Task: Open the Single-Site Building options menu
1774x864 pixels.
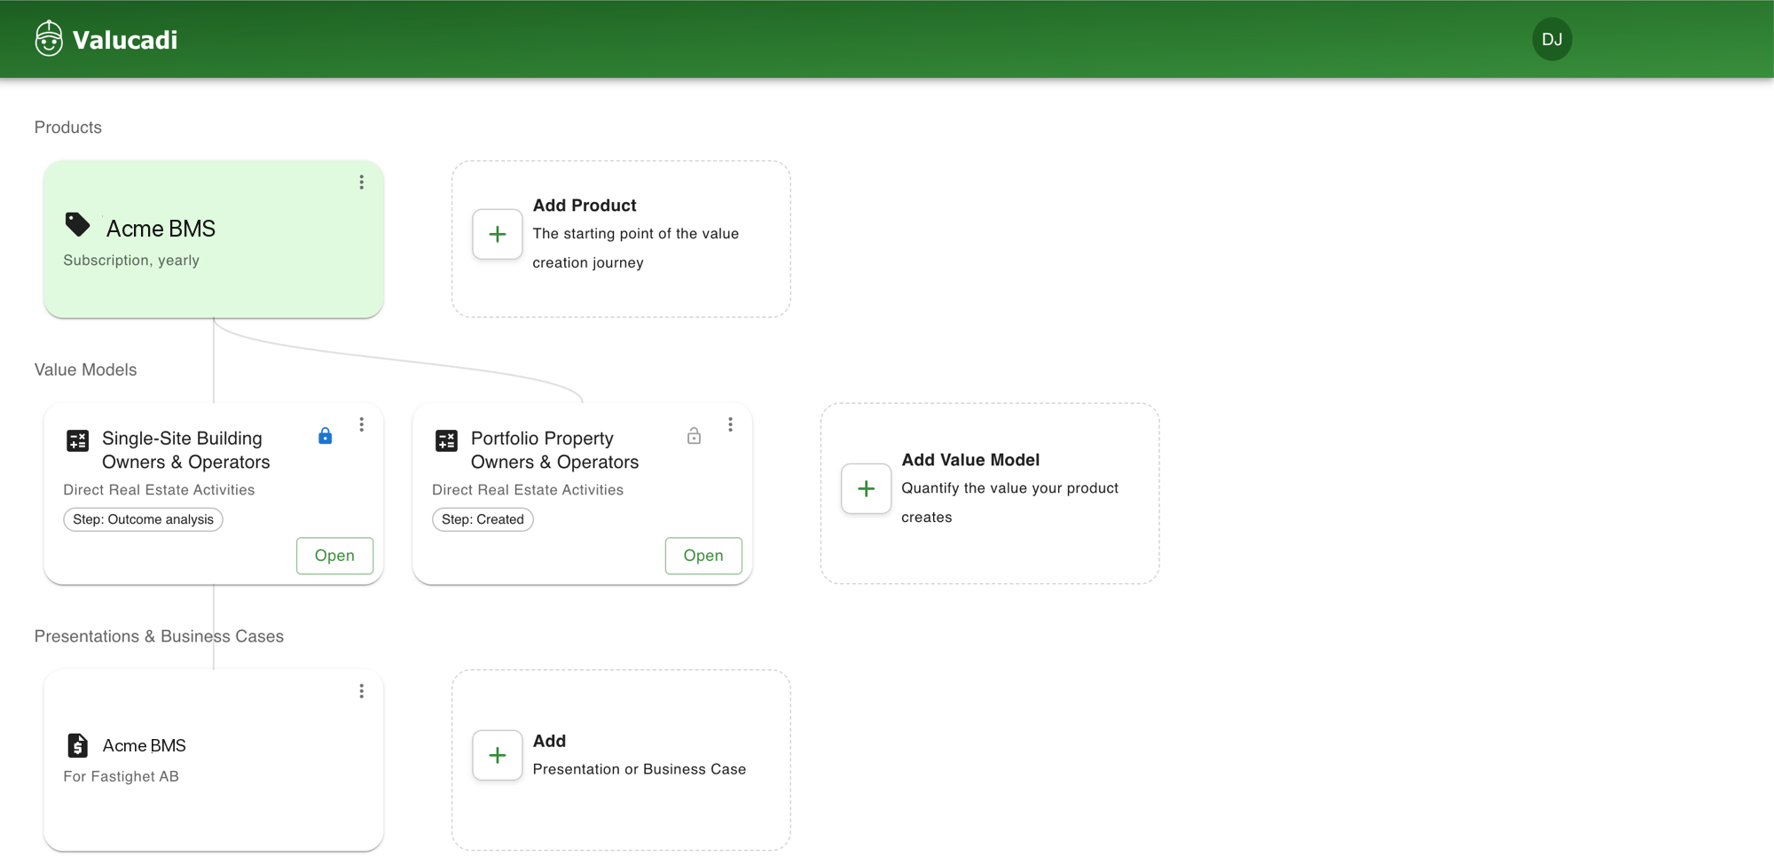Action: tap(361, 424)
